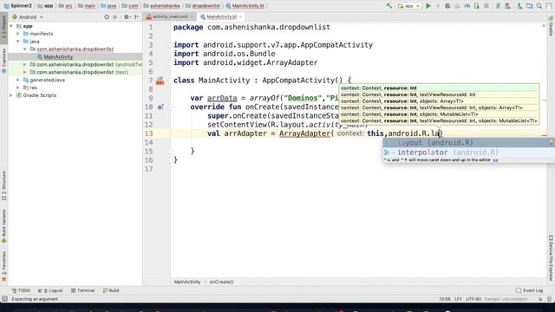Click the tool window toggle icon bottom-left
The image size is (555, 312).
click(x=4, y=299)
